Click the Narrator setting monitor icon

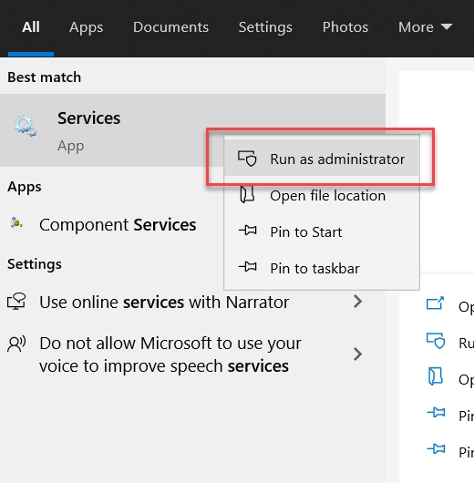(16, 301)
